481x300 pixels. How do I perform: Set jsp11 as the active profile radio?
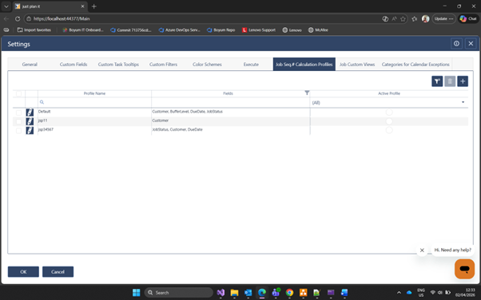point(389,121)
